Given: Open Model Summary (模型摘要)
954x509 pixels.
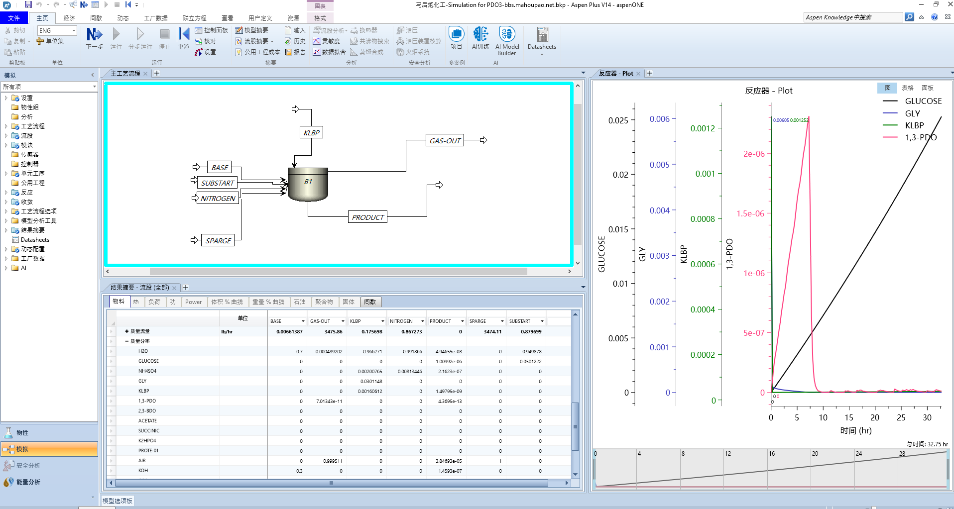Looking at the screenshot, I should click(251, 30).
